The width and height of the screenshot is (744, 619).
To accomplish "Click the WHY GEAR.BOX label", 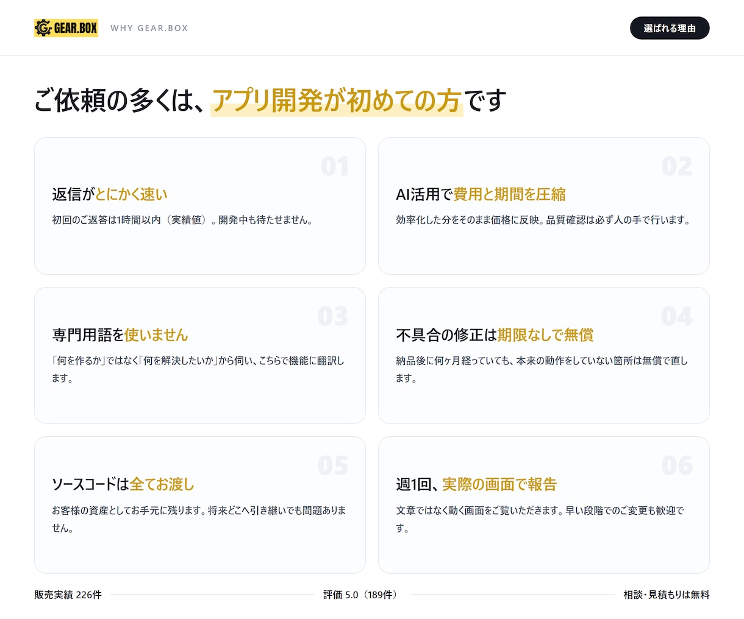I will tap(149, 28).
